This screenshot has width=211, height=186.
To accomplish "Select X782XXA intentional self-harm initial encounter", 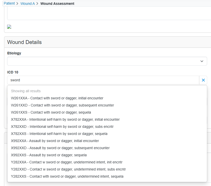I will [107, 119].
